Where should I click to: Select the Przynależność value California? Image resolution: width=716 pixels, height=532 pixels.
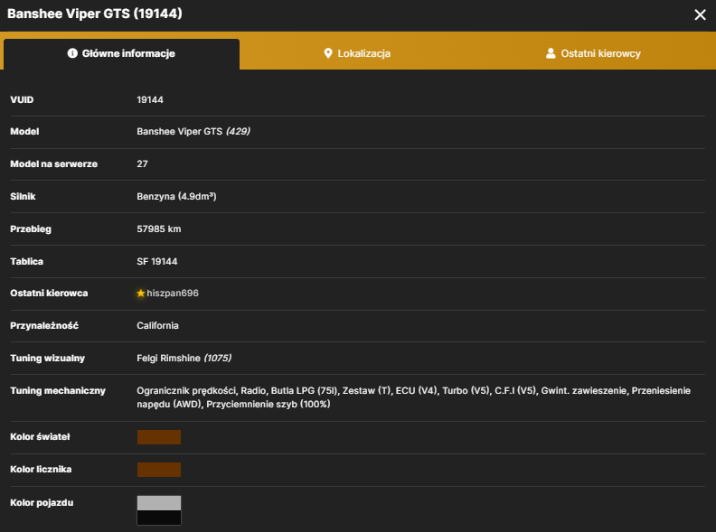(157, 325)
